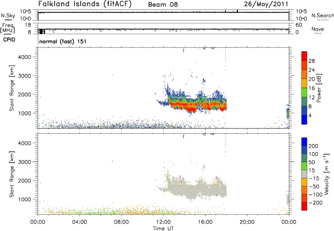Select the Nave legend label

pyautogui.click(x=318, y=30)
